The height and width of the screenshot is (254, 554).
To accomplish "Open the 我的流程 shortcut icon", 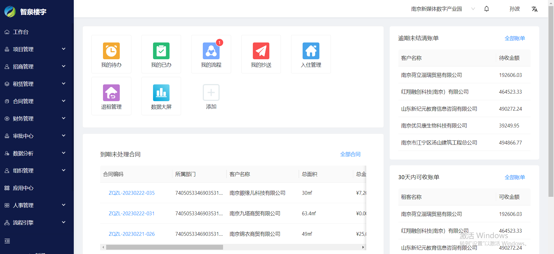I will click(211, 51).
